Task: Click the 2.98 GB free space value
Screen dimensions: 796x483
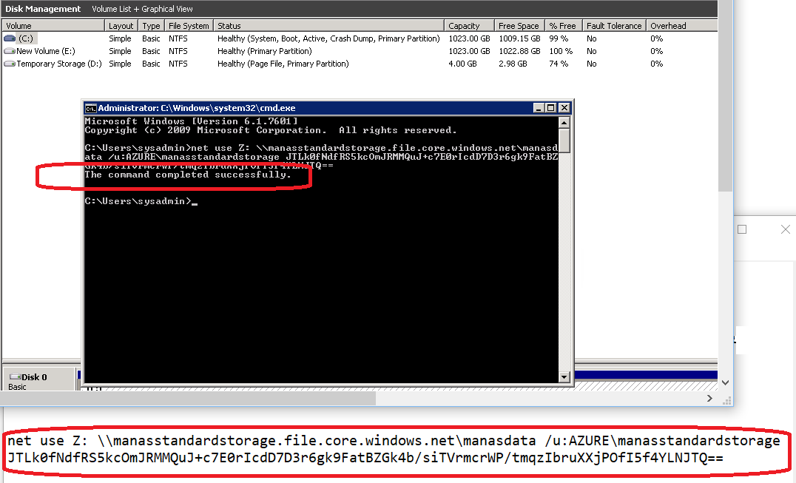Action: 513,64
